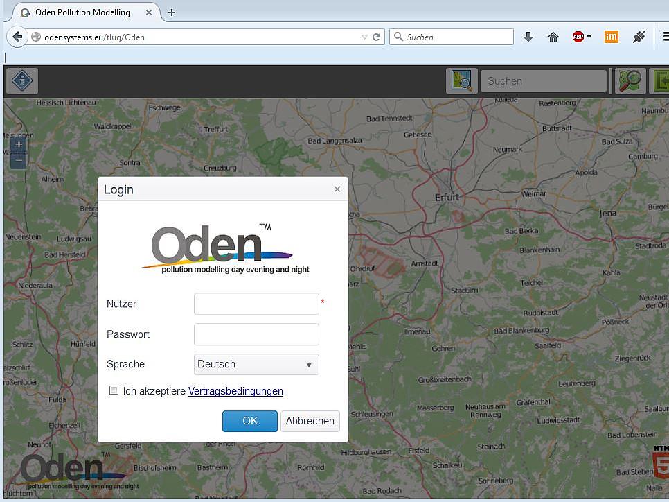Screen dimensions: 669x502
Task: Click the plug extension icon in the browser toolbar
Action: pos(639,37)
